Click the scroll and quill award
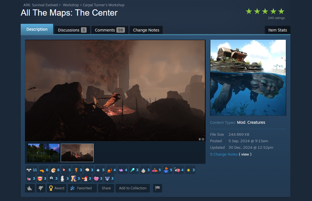 point(76,179)
